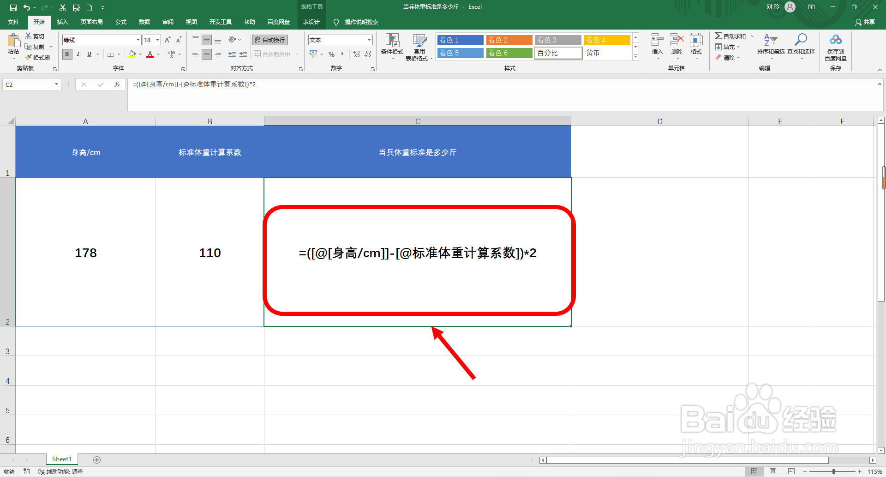Image resolution: width=886 pixels, height=477 pixels.
Task: Toggle Italic formatting
Action: point(78,54)
